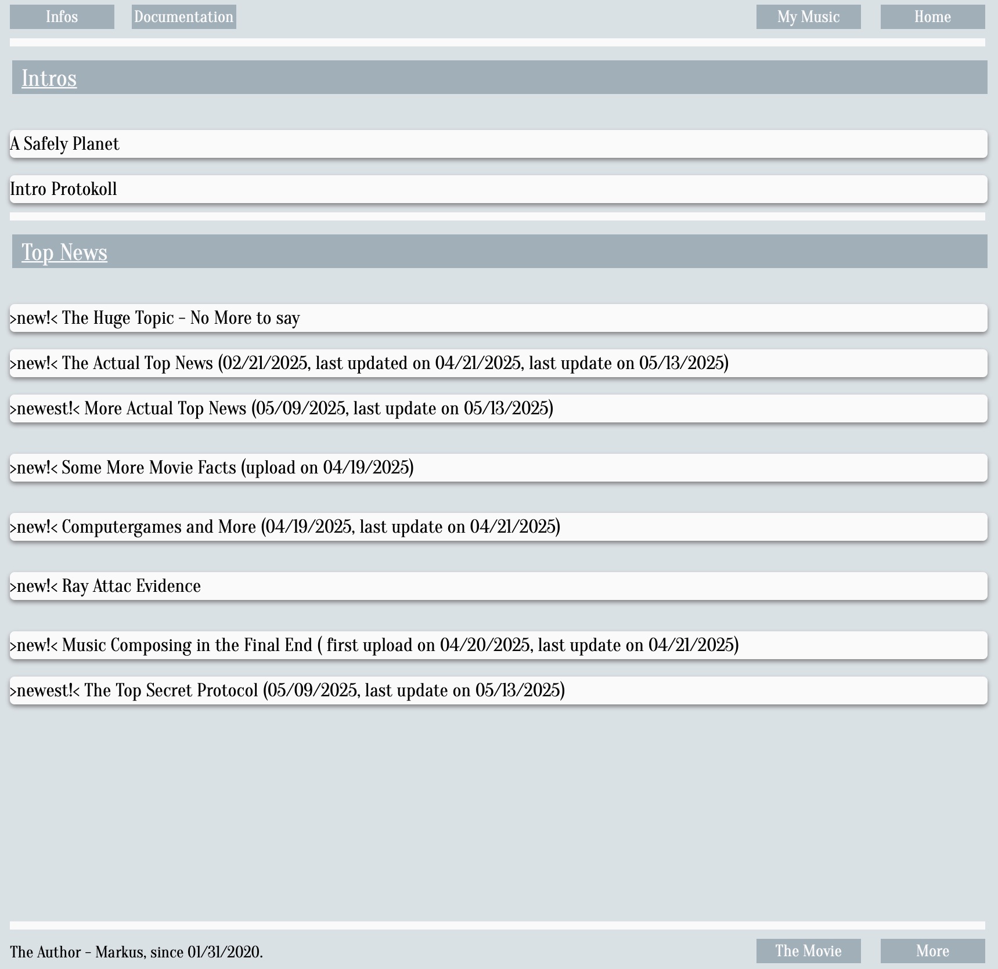998x969 pixels.
Task: Click the white divider bar above the footer
Action: (x=497, y=925)
